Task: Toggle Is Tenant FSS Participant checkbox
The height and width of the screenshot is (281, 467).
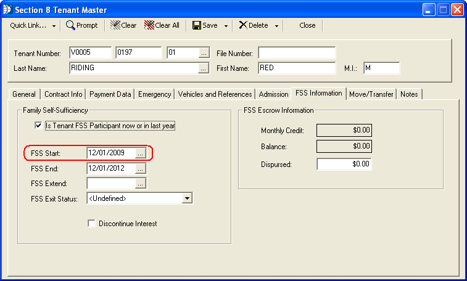Action: point(38,126)
